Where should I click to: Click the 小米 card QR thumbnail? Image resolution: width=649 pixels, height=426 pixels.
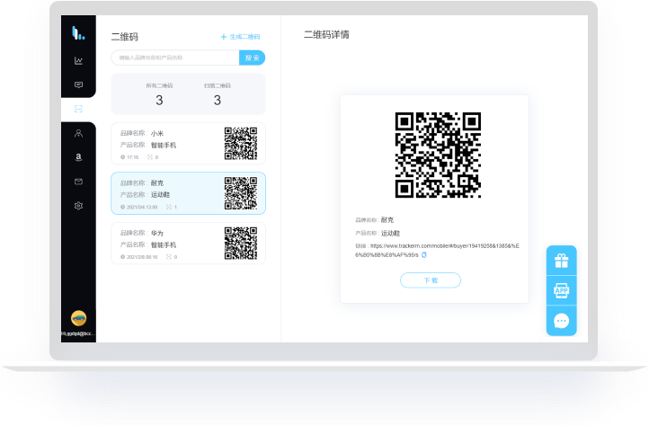[x=241, y=143]
